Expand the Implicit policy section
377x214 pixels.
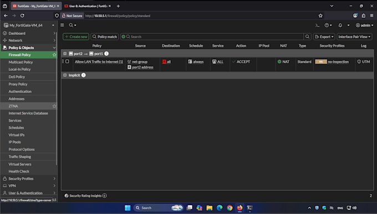pos(65,75)
